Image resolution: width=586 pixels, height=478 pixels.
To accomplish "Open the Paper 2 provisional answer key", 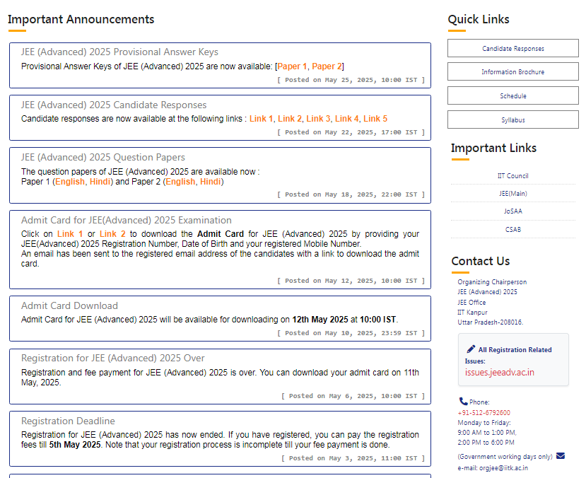I will (327, 66).
